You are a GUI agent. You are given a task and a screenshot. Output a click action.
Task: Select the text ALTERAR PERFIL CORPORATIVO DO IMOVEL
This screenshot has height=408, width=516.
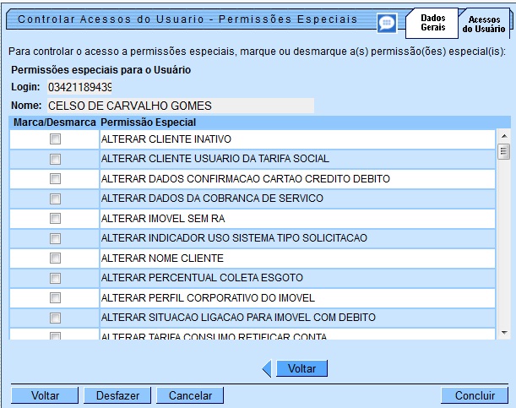pos(208,298)
